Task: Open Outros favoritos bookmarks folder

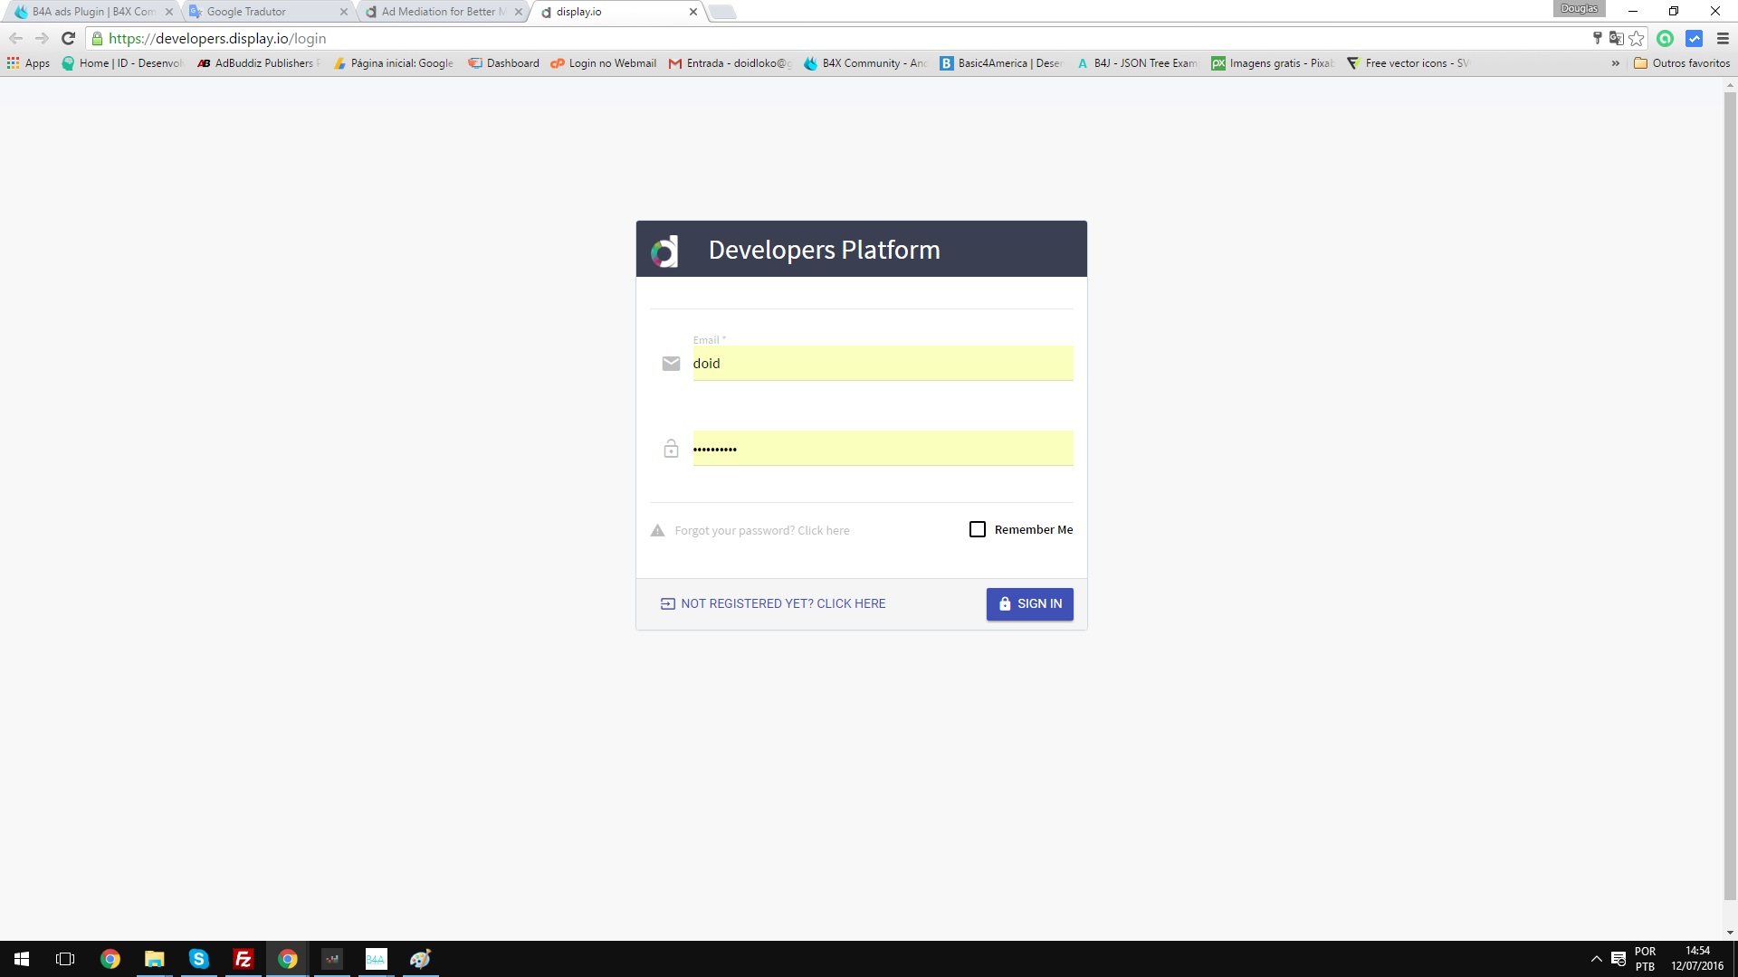Action: point(1681,63)
